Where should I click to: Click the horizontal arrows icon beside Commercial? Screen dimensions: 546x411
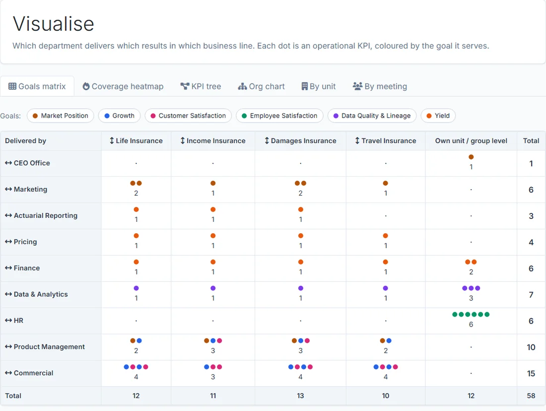(x=8, y=373)
